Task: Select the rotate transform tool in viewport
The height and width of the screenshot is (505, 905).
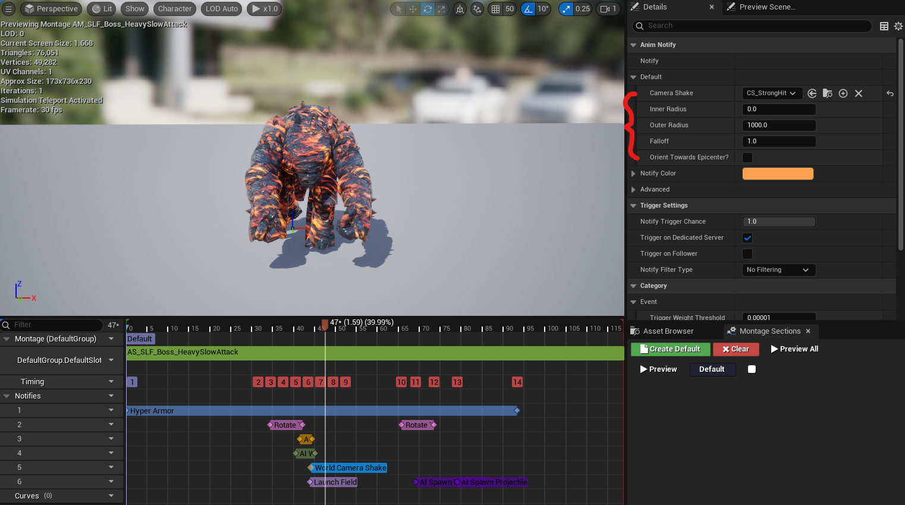Action: click(428, 9)
